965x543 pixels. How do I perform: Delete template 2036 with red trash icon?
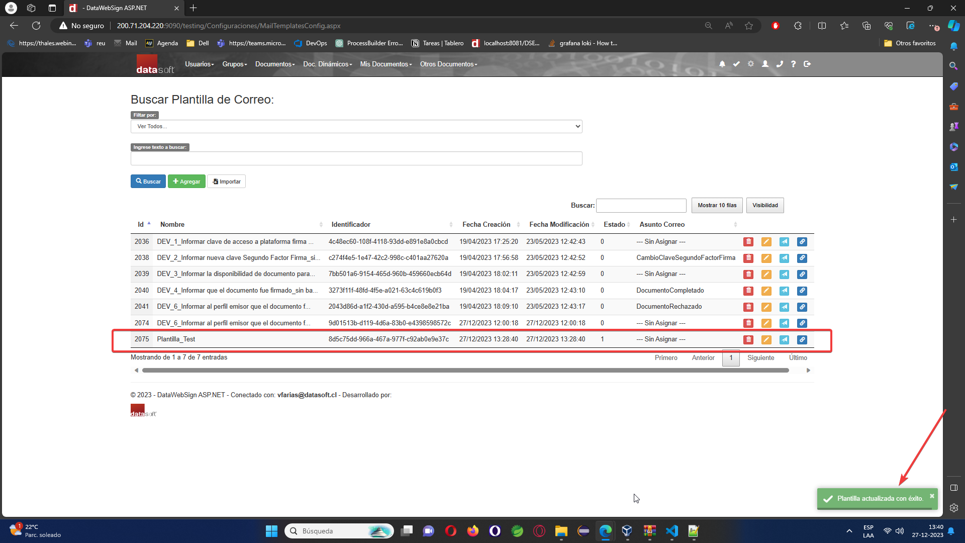point(748,242)
